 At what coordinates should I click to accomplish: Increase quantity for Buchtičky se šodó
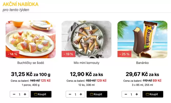pyautogui.click(x=25, y=94)
